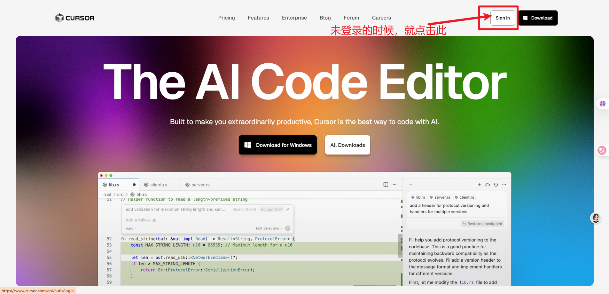Expand the chat panel chevron dropdown

(x=411, y=185)
